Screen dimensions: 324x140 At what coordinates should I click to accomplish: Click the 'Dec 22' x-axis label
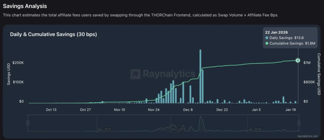tap(222, 110)
